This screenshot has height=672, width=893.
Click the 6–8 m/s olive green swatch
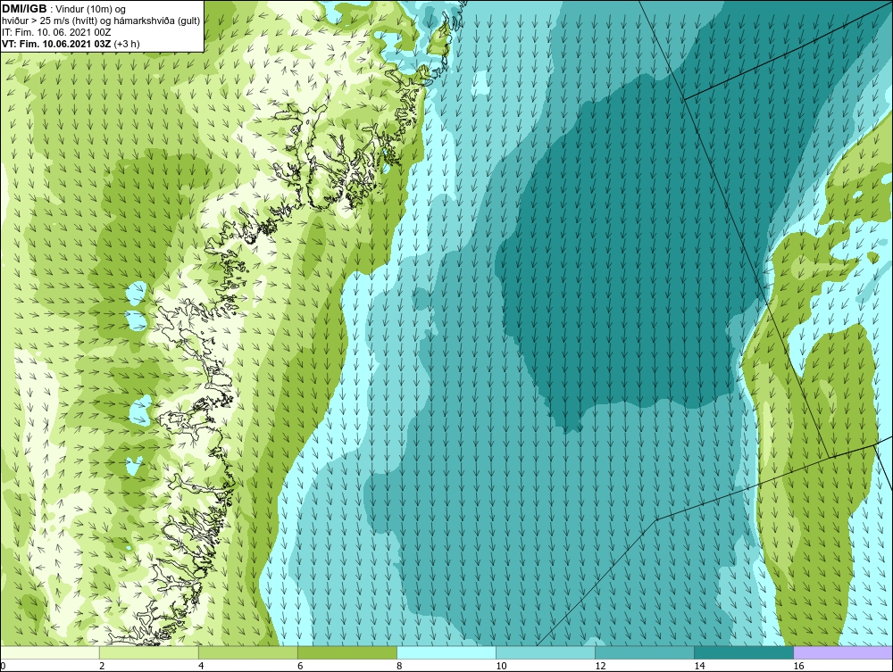coord(347,652)
